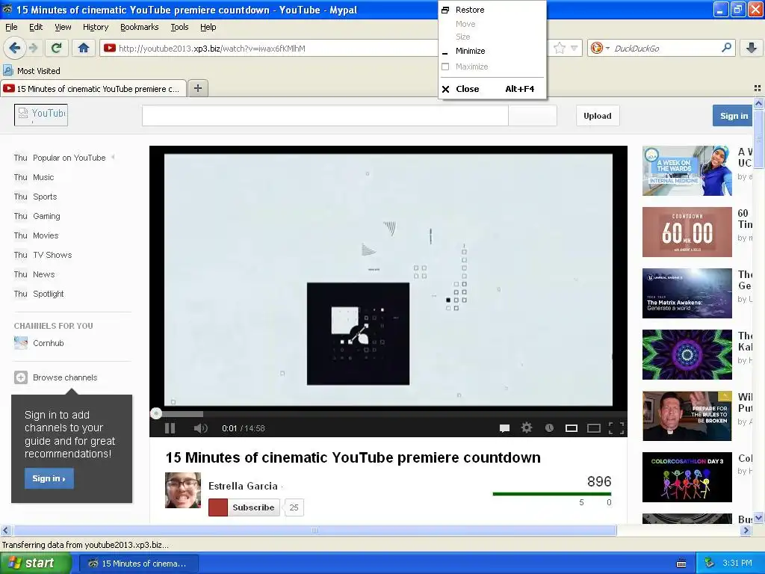
Task: Mute the video volume speaker icon
Action: tap(200, 428)
